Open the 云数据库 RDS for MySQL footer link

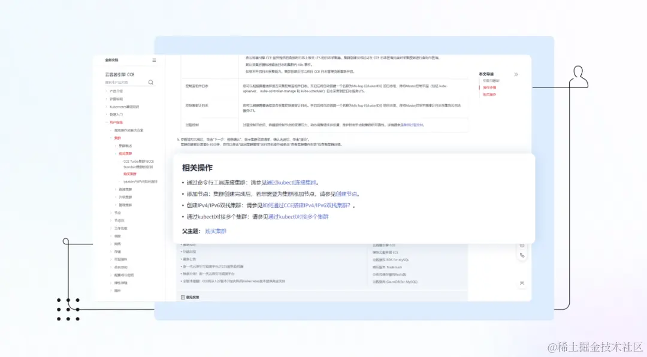tap(390, 259)
